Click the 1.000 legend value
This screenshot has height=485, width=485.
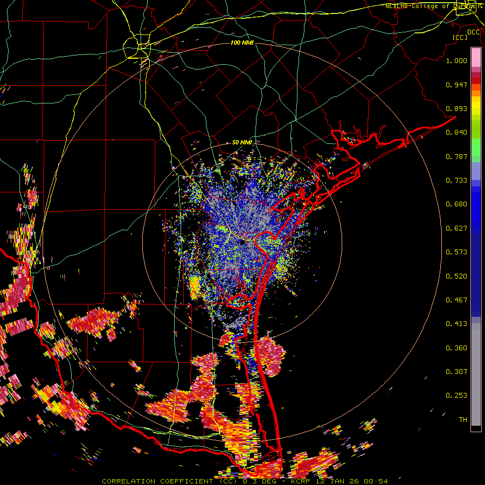(456, 60)
